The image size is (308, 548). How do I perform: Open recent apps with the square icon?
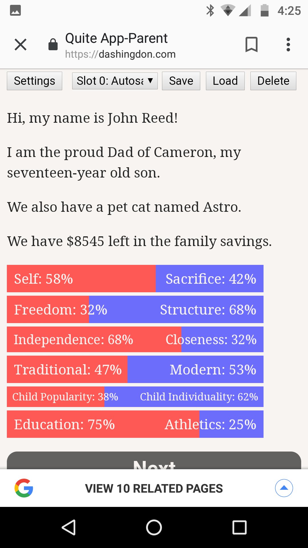[x=240, y=527]
